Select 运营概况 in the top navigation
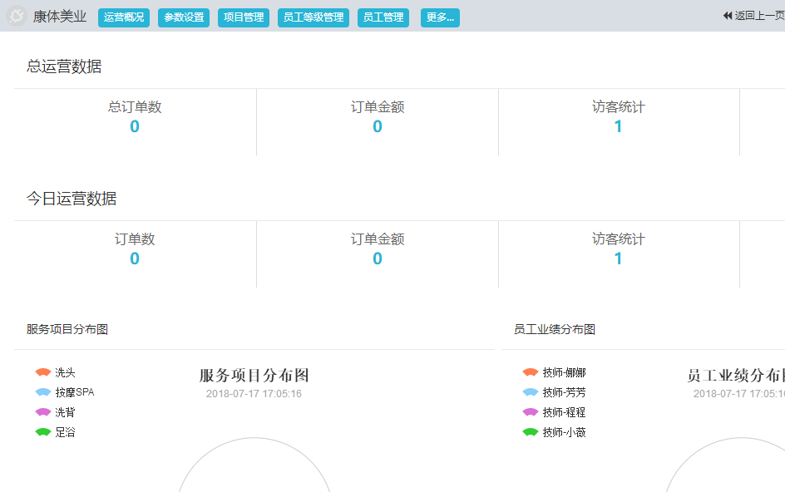 click(123, 16)
